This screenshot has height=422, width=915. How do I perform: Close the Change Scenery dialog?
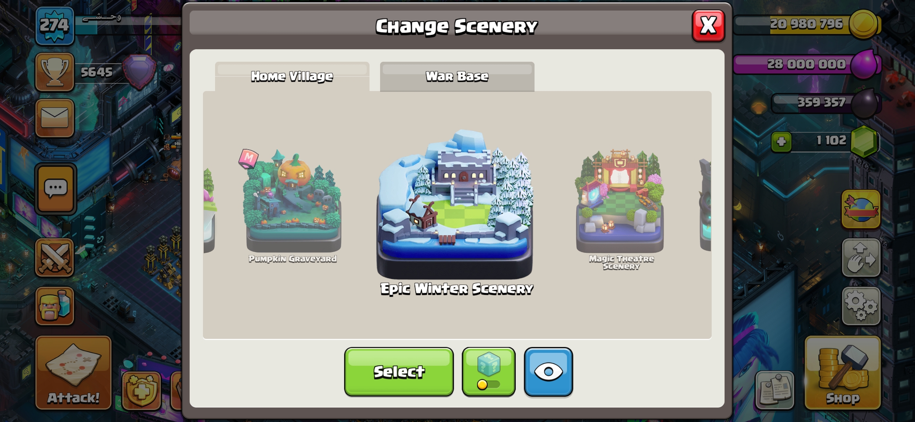tap(708, 26)
